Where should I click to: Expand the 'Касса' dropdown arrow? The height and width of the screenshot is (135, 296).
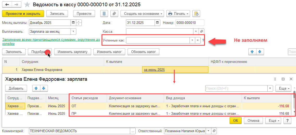(x=196, y=31)
